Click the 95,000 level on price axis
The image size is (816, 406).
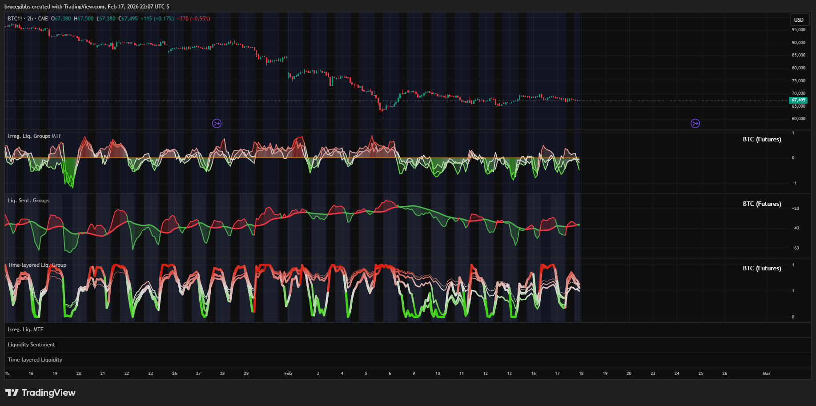click(798, 30)
